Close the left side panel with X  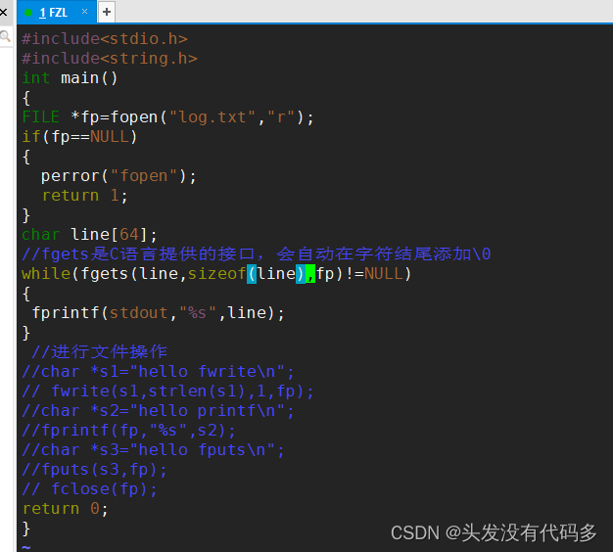coord(4,12)
